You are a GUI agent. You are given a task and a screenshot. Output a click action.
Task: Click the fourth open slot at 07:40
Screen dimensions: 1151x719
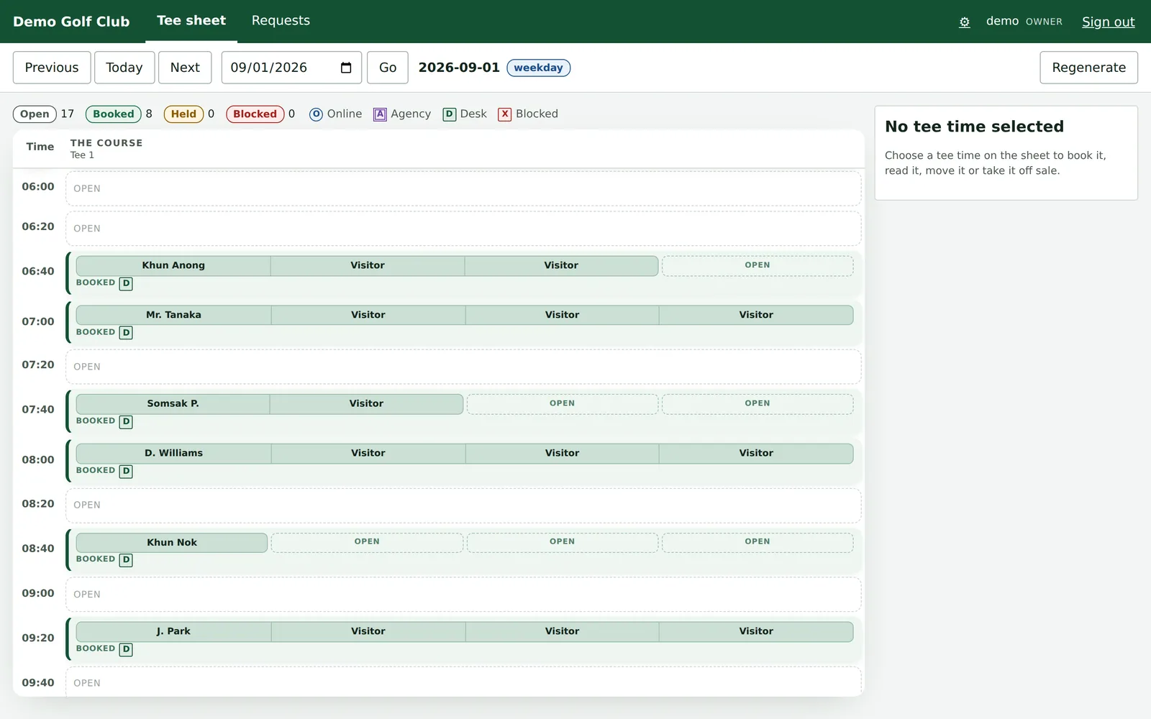click(x=758, y=404)
